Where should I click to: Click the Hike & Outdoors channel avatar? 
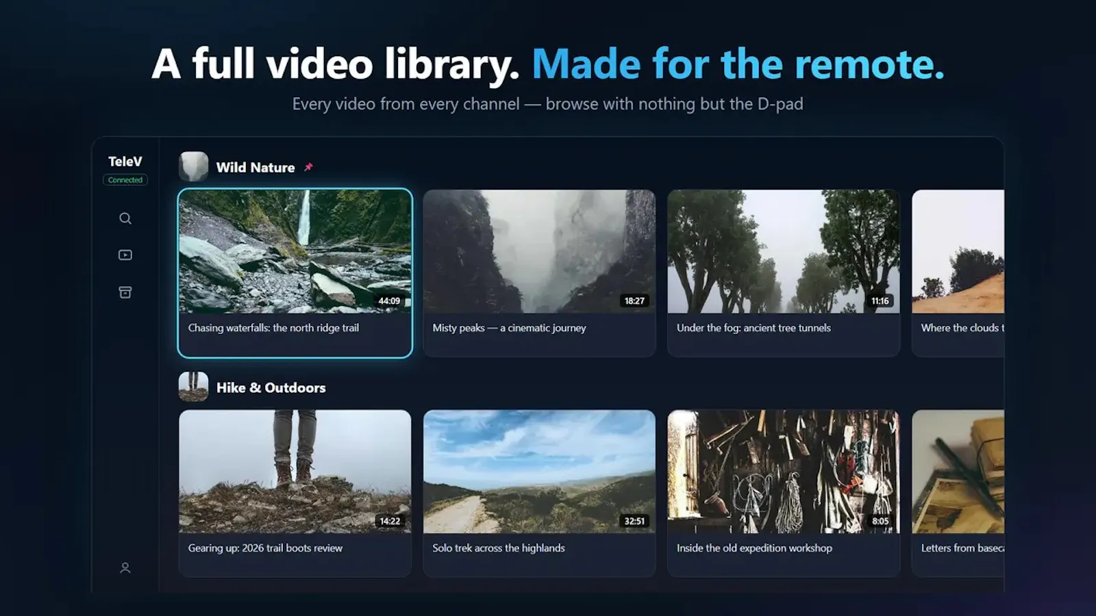pyautogui.click(x=193, y=387)
